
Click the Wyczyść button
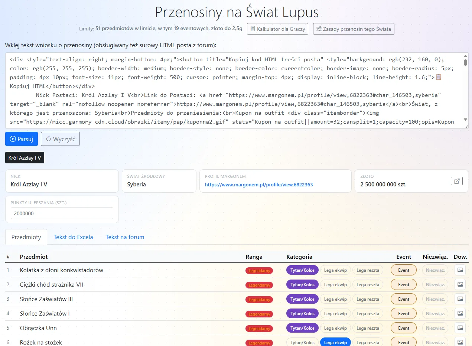(x=60, y=139)
